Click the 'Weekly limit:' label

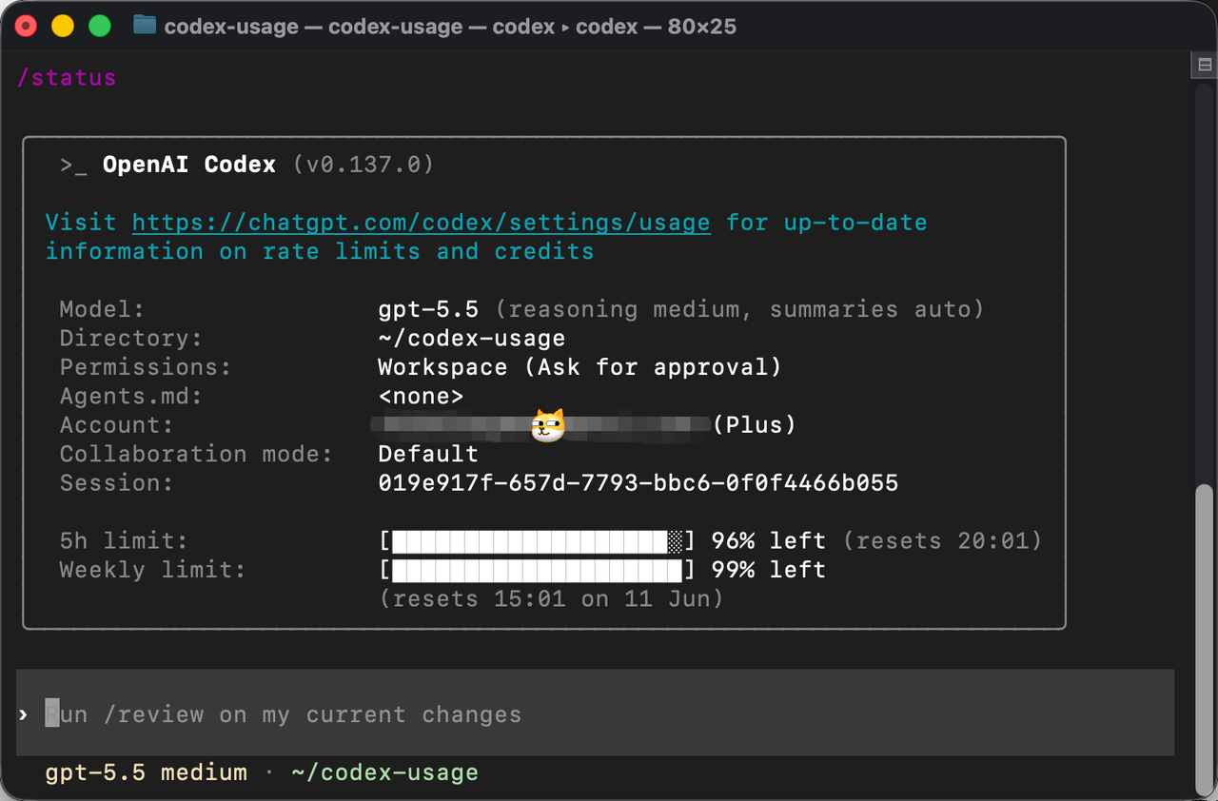tap(152, 570)
